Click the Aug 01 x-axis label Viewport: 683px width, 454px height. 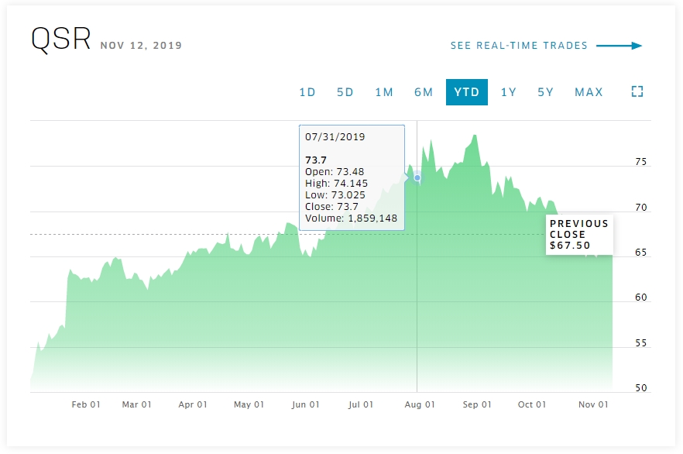coord(418,404)
